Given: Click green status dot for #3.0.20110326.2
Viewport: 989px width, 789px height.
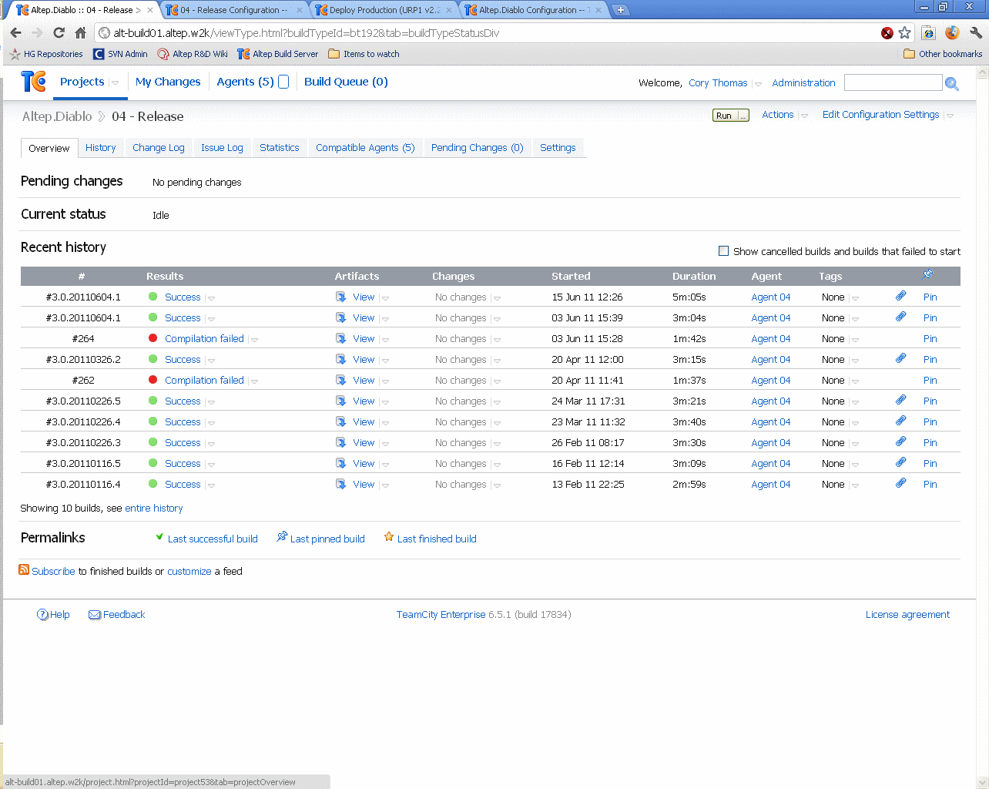Looking at the screenshot, I should (153, 359).
